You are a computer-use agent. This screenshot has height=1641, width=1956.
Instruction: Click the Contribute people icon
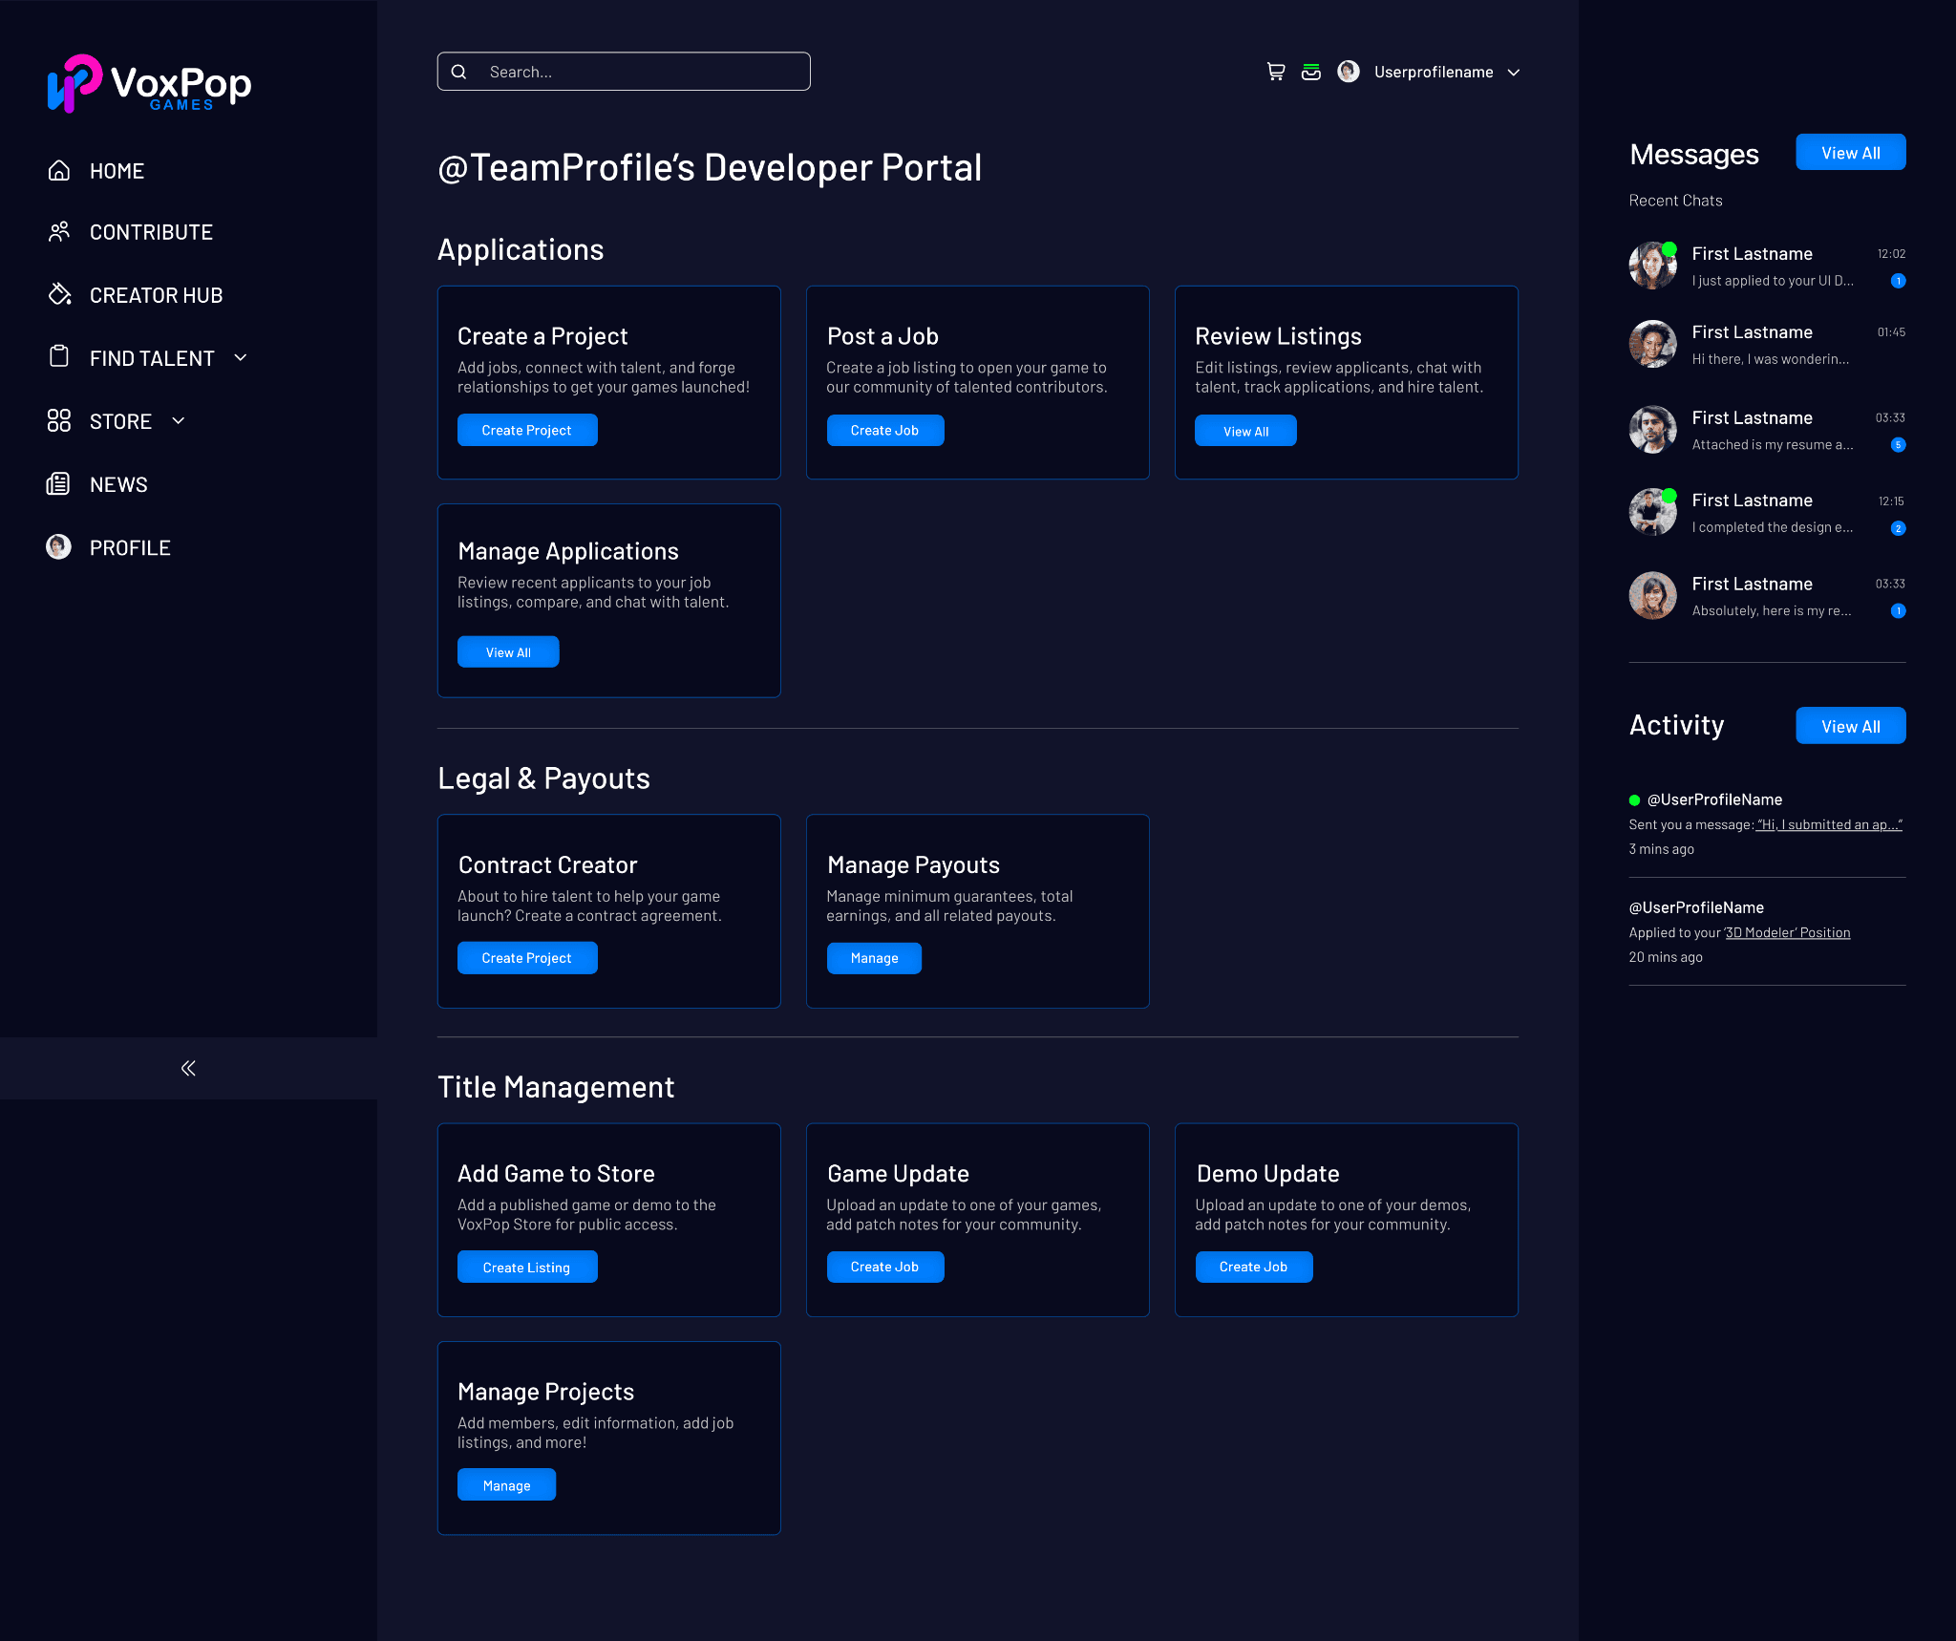click(59, 232)
